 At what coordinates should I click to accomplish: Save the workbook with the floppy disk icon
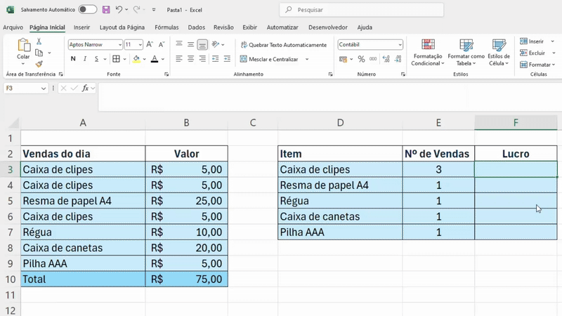click(106, 10)
